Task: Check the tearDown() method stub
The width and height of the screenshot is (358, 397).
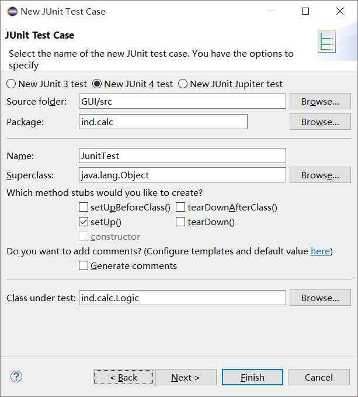Action: coord(180,222)
